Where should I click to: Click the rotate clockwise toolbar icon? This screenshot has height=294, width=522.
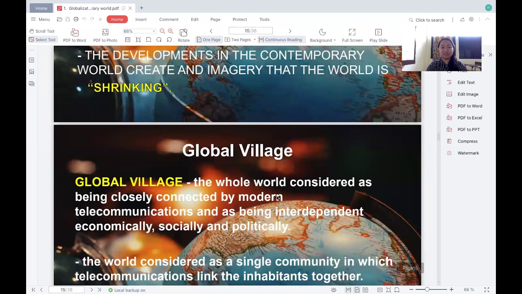pyautogui.click(x=159, y=40)
